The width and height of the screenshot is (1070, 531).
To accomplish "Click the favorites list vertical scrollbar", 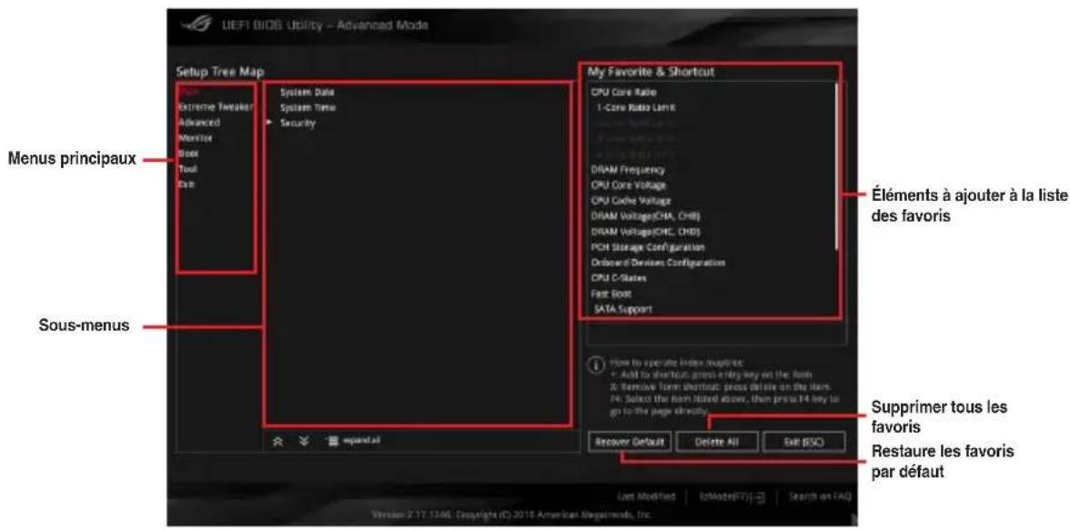I will (x=837, y=165).
